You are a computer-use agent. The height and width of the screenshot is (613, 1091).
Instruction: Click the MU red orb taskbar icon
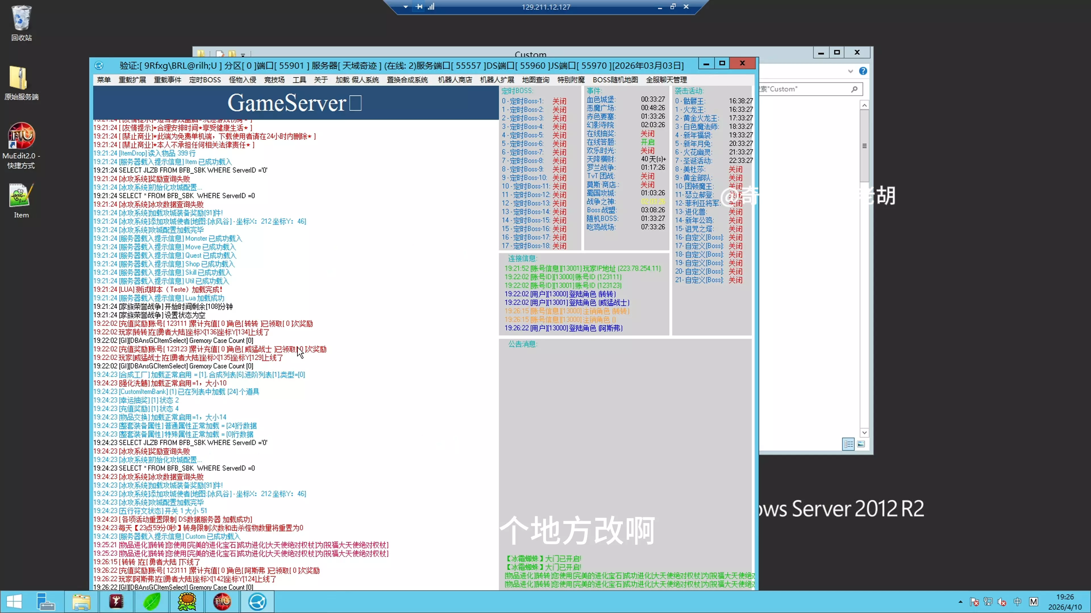(222, 602)
